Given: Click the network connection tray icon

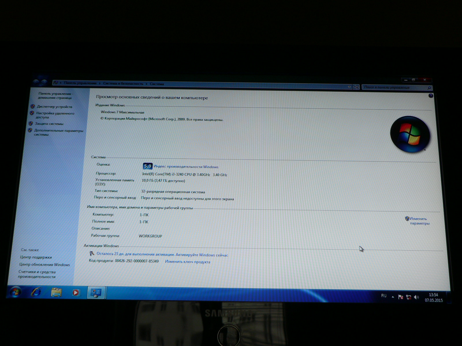Looking at the screenshot, I should tap(409, 297).
